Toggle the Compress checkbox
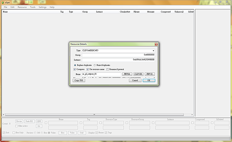This screenshot has width=232, height=142. click(75, 69)
